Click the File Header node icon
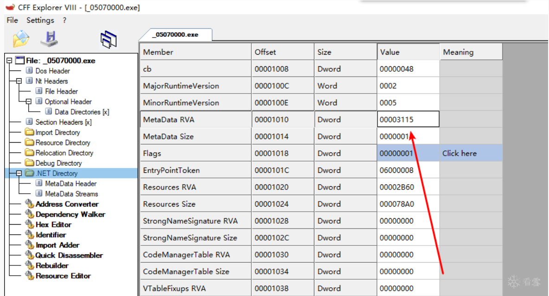 [39, 91]
